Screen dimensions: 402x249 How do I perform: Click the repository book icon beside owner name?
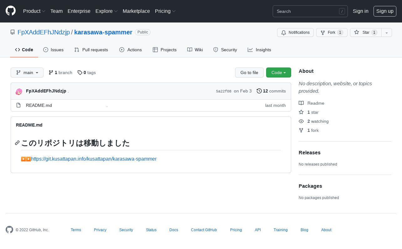tap(13, 32)
